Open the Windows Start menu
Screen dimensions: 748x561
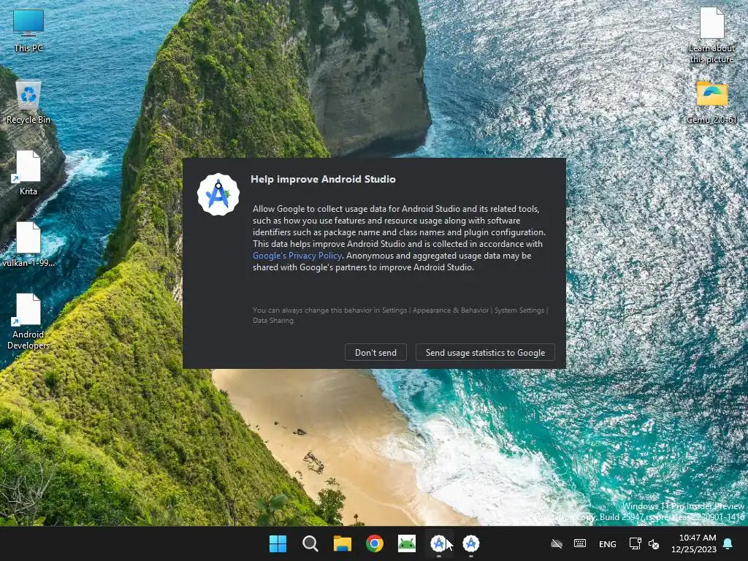pyautogui.click(x=278, y=543)
